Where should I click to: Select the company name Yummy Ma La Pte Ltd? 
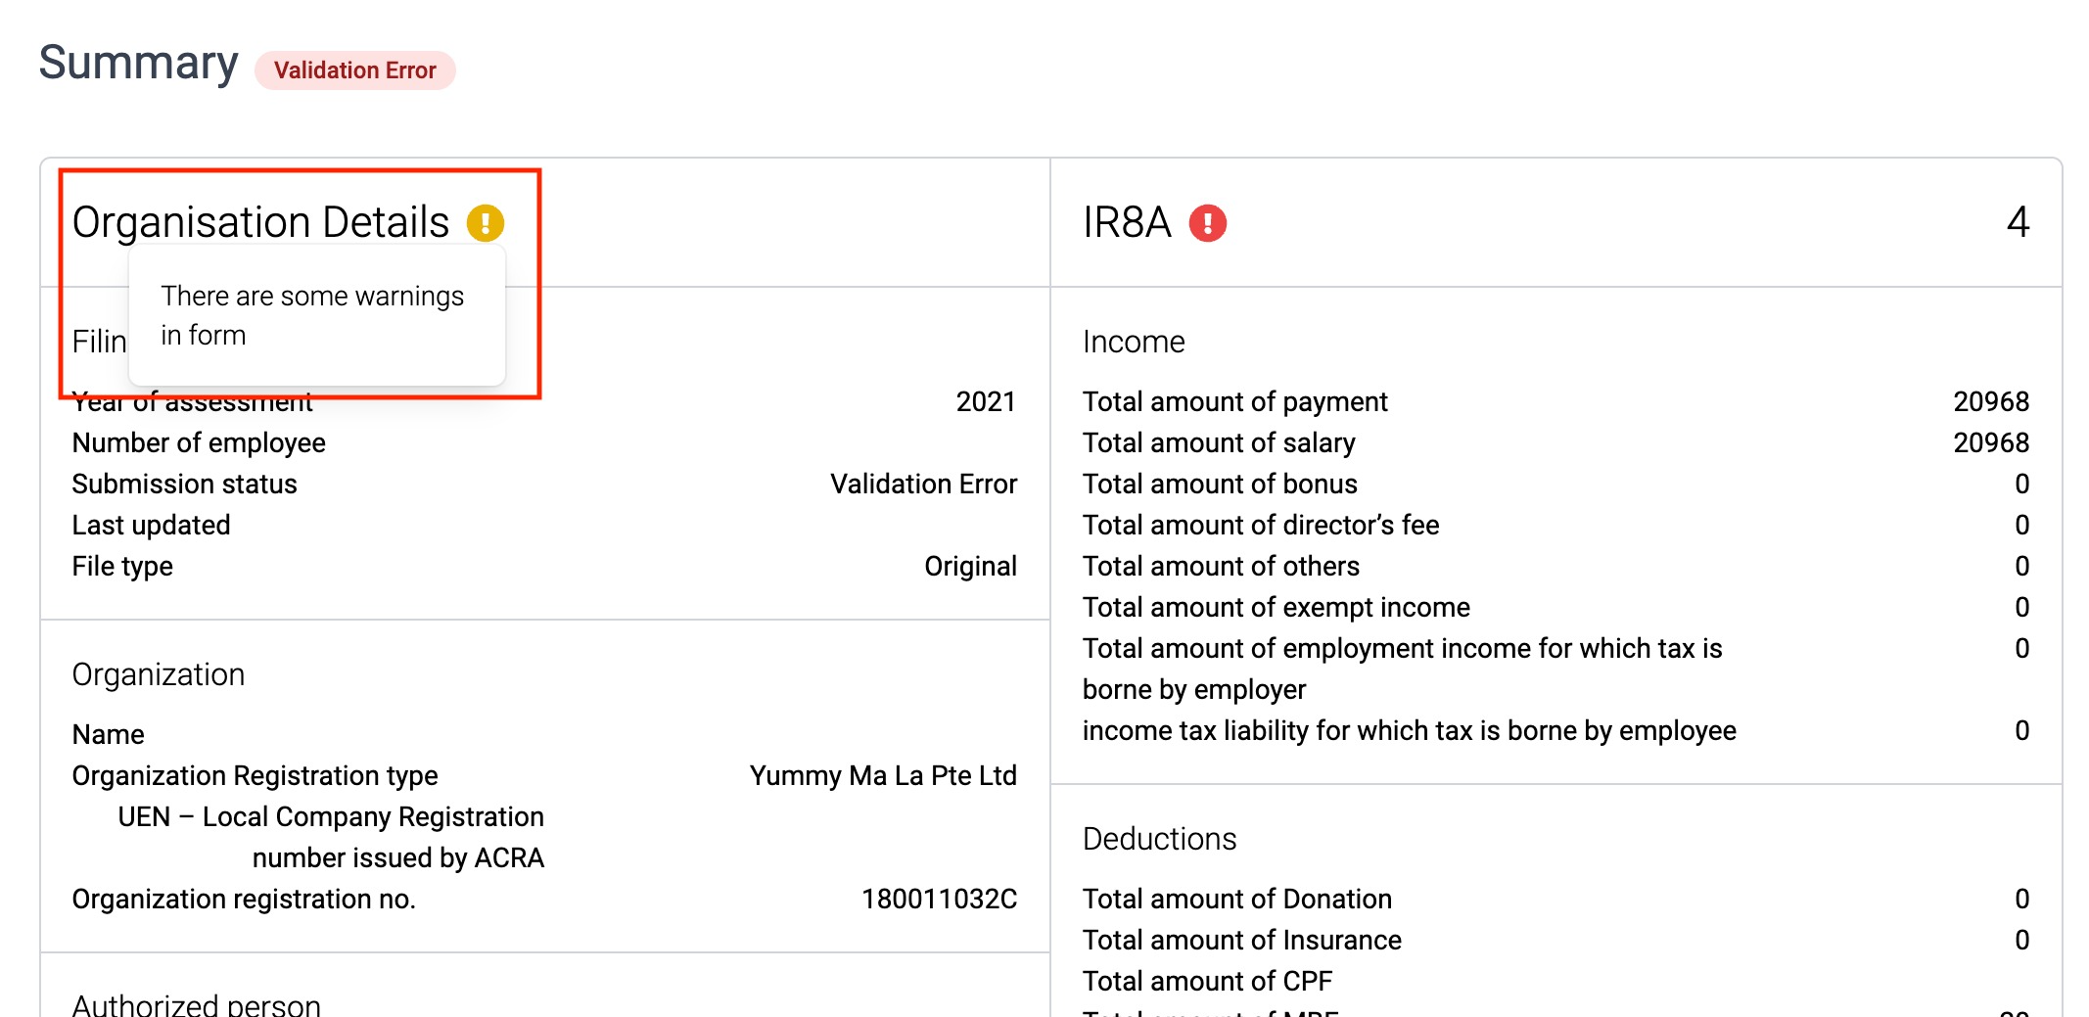pyautogui.click(x=883, y=775)
